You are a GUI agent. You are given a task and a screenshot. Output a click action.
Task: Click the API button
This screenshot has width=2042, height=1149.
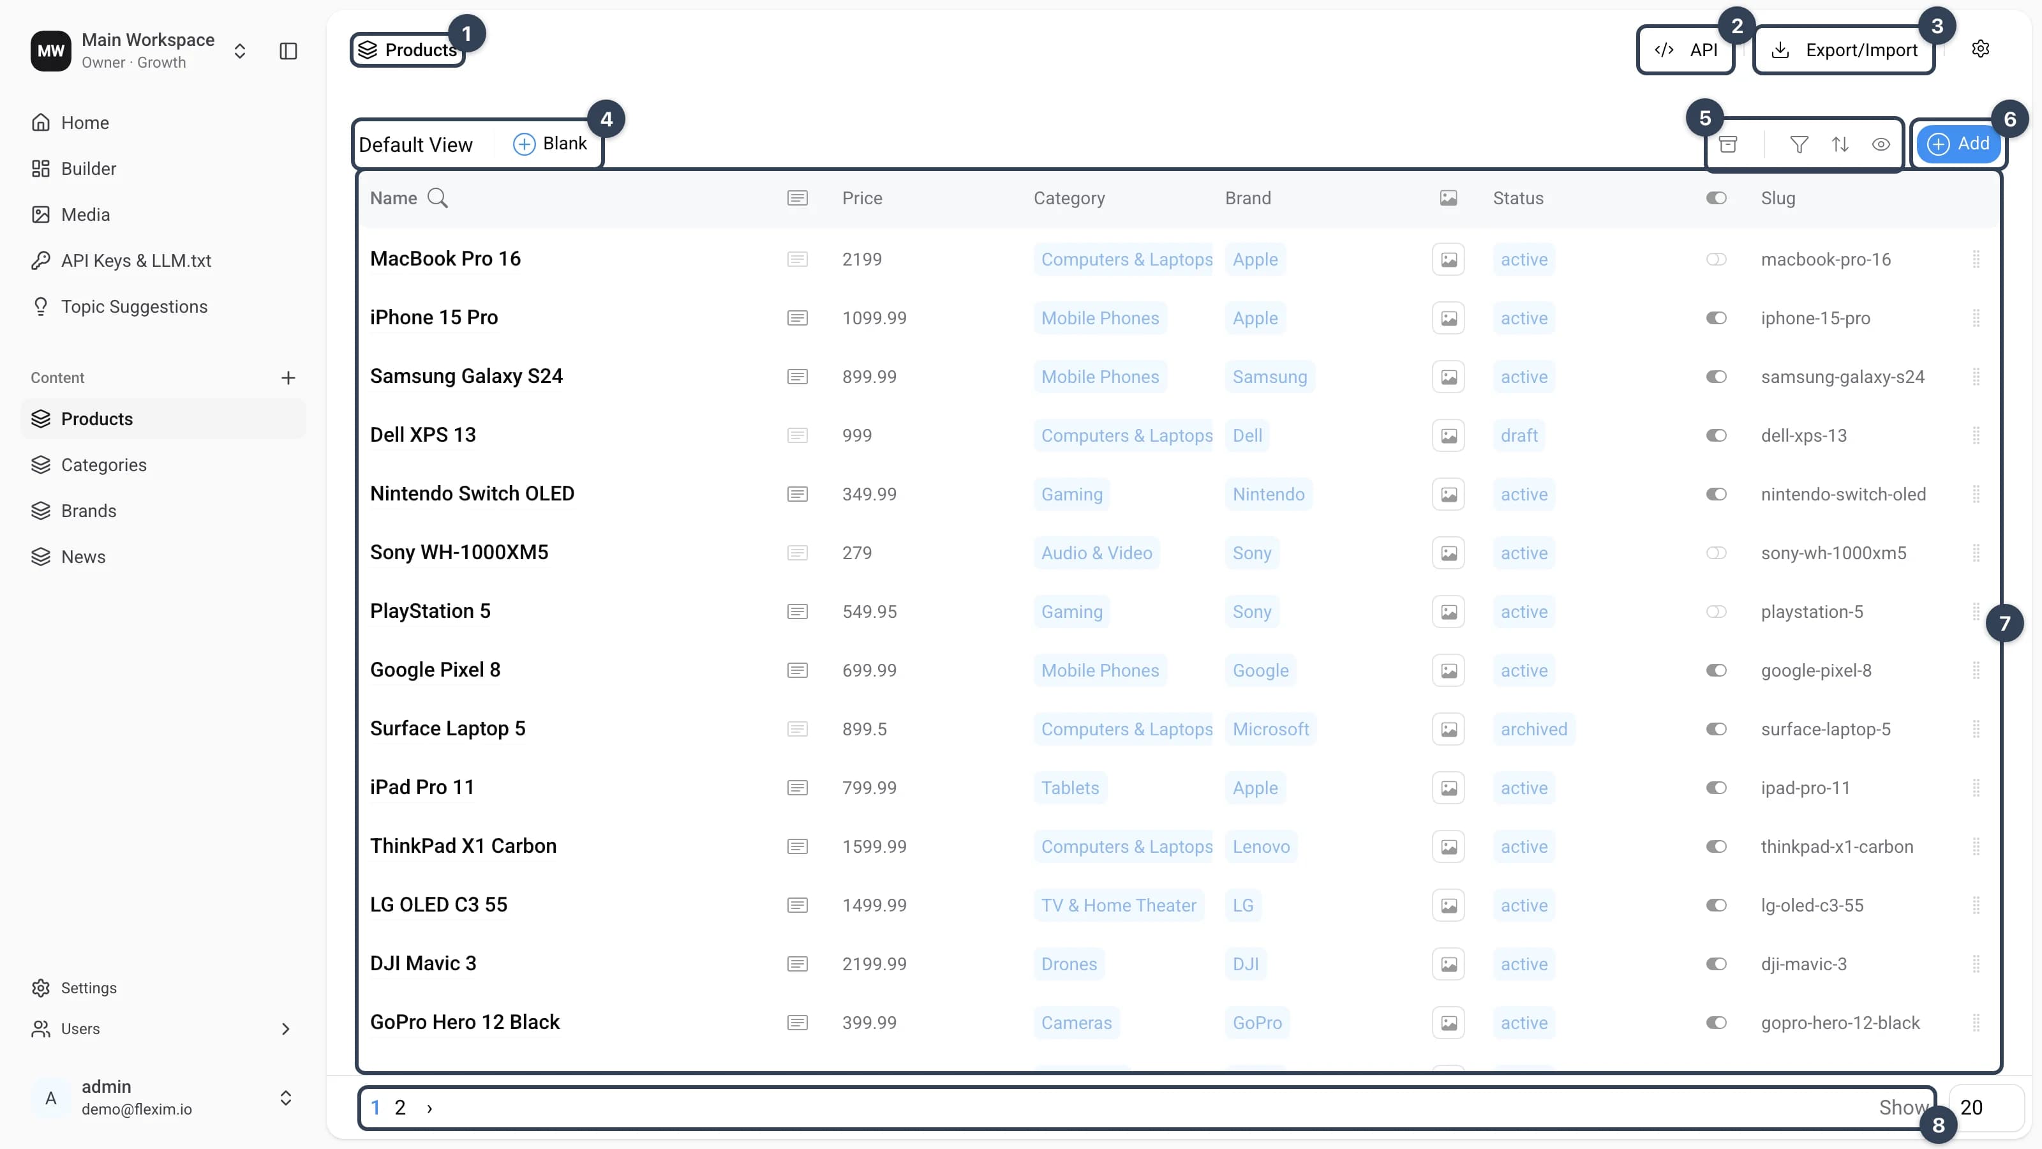[1686, 51]
